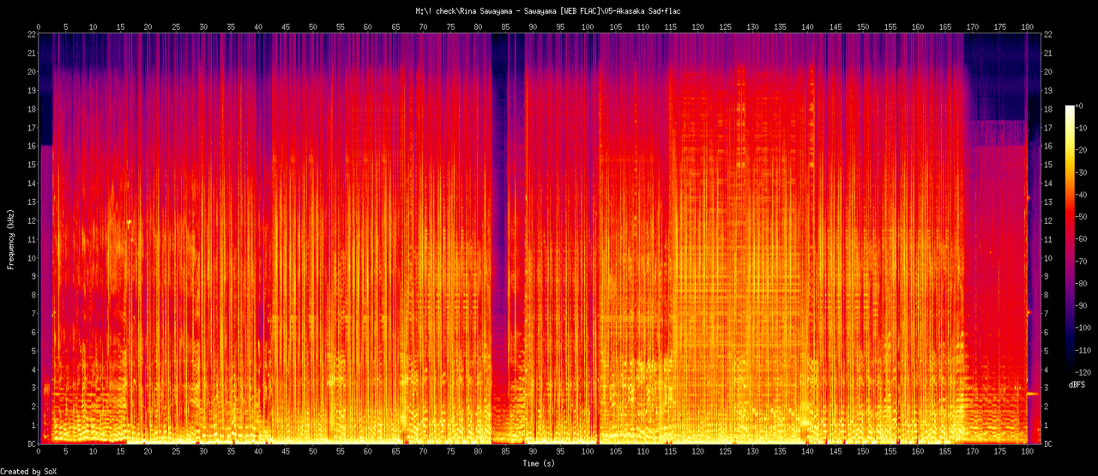Viewport: 1098px width, 476px height.
Task: Click '3' tick on right frequency axis
Action: (1047, 389)
